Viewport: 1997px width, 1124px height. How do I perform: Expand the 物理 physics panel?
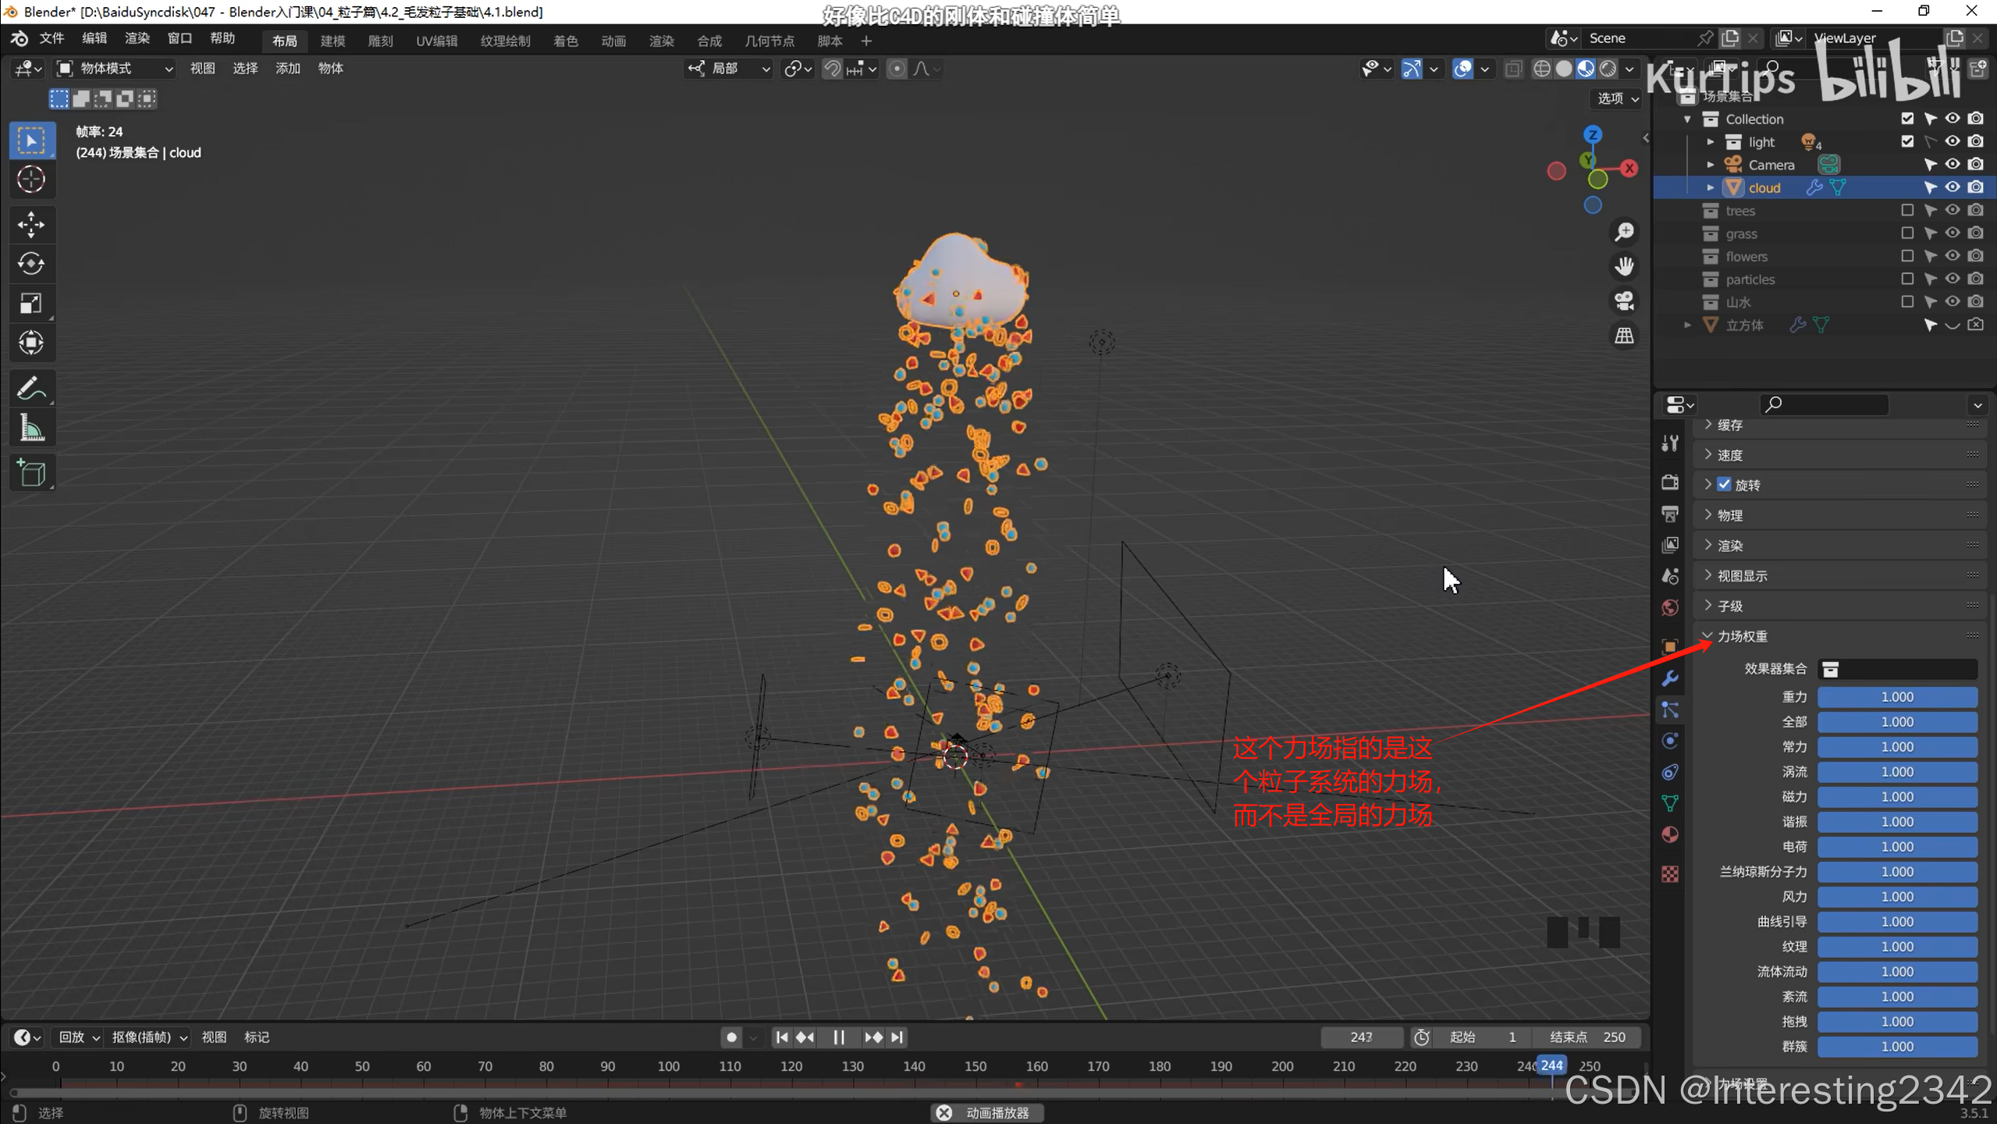click(1729, 515)
